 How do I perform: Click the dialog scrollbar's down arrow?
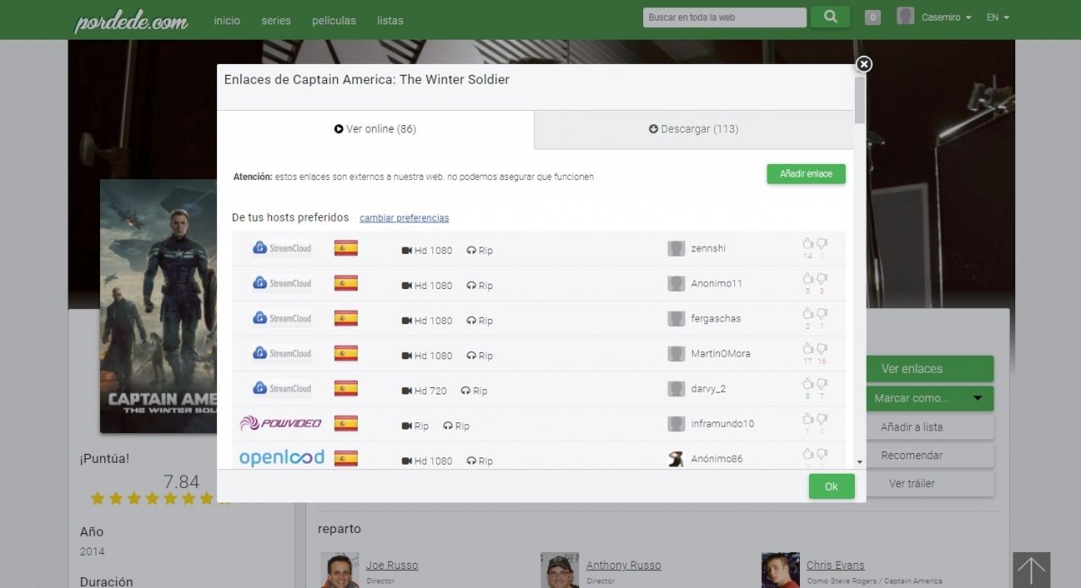click(859, 461)
